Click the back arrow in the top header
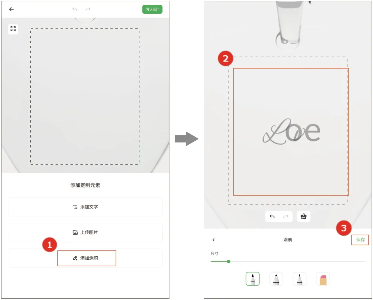This screenshot has height=300, width=373. tap(11, 9)
